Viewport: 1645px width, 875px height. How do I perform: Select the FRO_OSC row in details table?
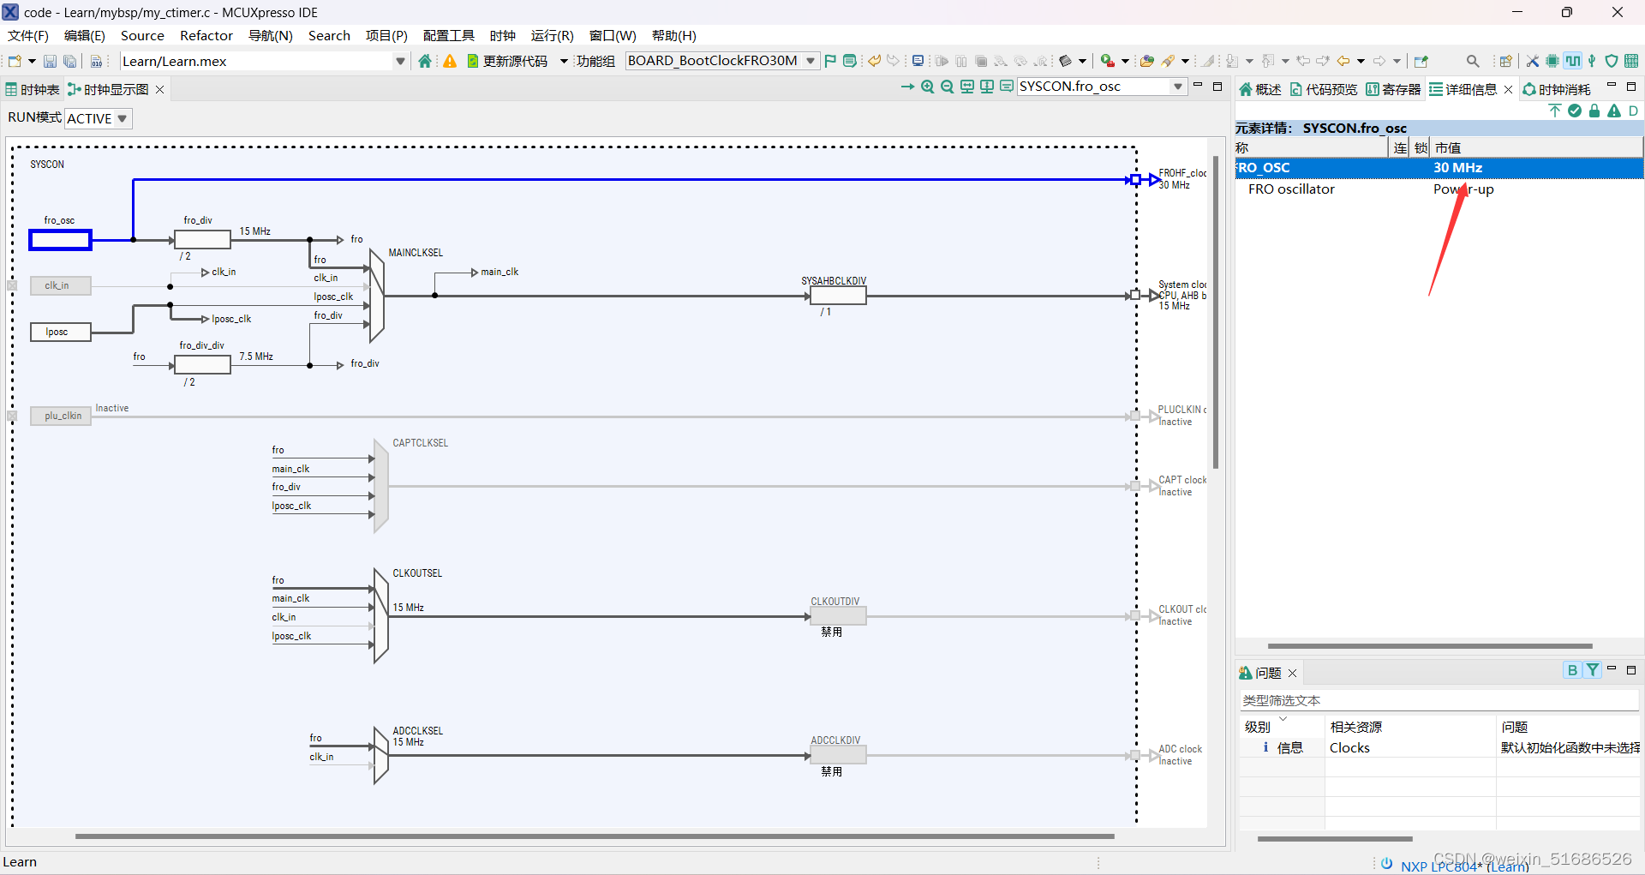point(1439,168)
